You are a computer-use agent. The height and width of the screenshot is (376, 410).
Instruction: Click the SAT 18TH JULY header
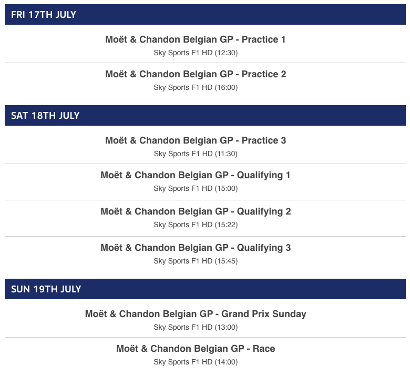click(205, 115)
